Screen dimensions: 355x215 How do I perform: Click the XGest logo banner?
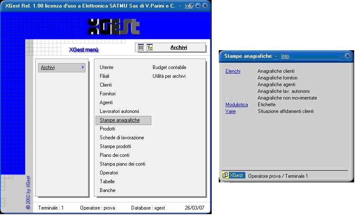click(114, 27)
